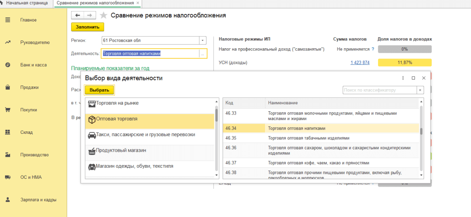The width and height of the screenshot is (471, 217).
Task: Click ellipsis button in Деятельность field
Action: [x=202, y=54]
